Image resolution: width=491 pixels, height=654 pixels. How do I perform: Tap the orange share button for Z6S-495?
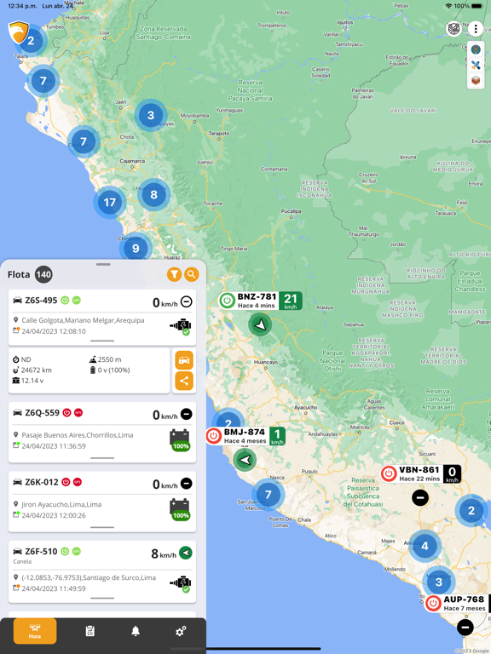tap(184, 381)
